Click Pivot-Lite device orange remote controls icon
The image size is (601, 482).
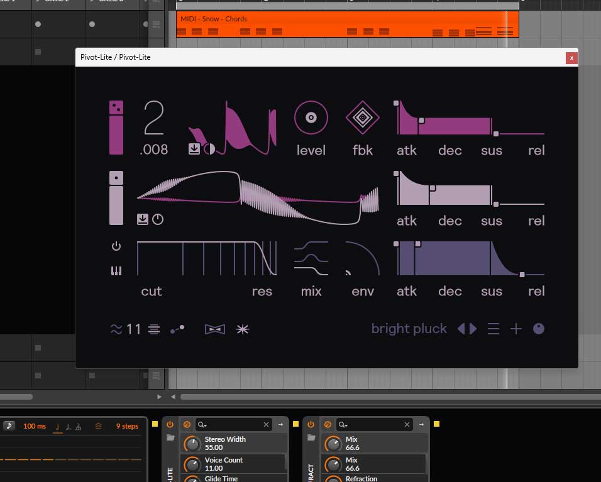tap(187, 425)
